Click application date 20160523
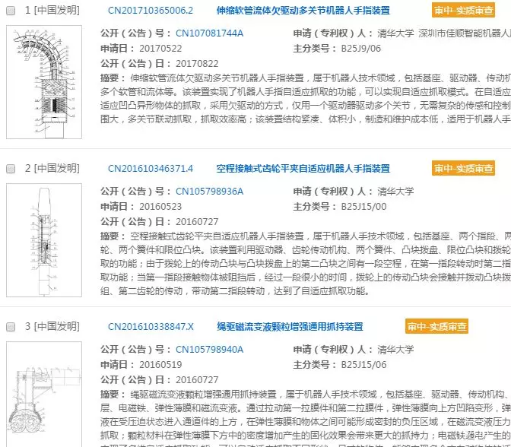 click(x=160, y=207)
